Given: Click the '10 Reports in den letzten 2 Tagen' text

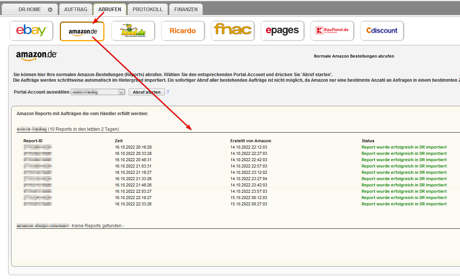Looking at the screenshot, I should click(x=84, y=129).
